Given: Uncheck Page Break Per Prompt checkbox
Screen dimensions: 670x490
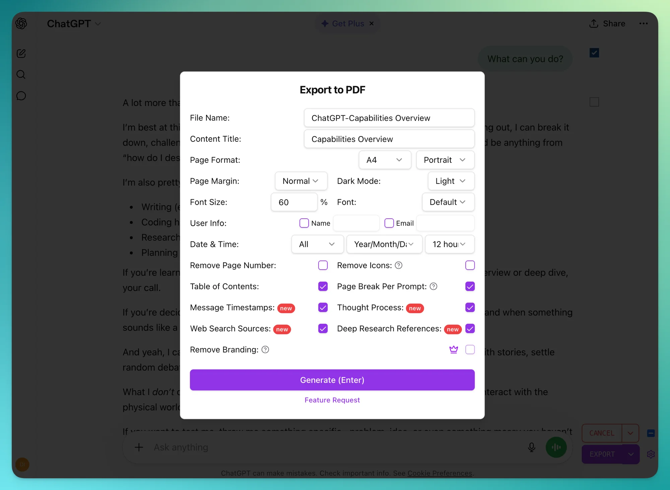Looking at the screenshot, I should 470,286.
